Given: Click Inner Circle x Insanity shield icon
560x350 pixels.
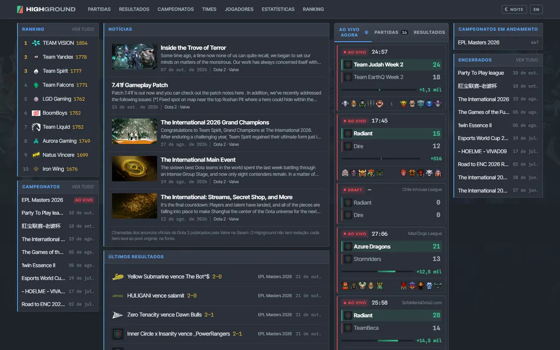Looking at the screenshot, I should pos(118,334).
